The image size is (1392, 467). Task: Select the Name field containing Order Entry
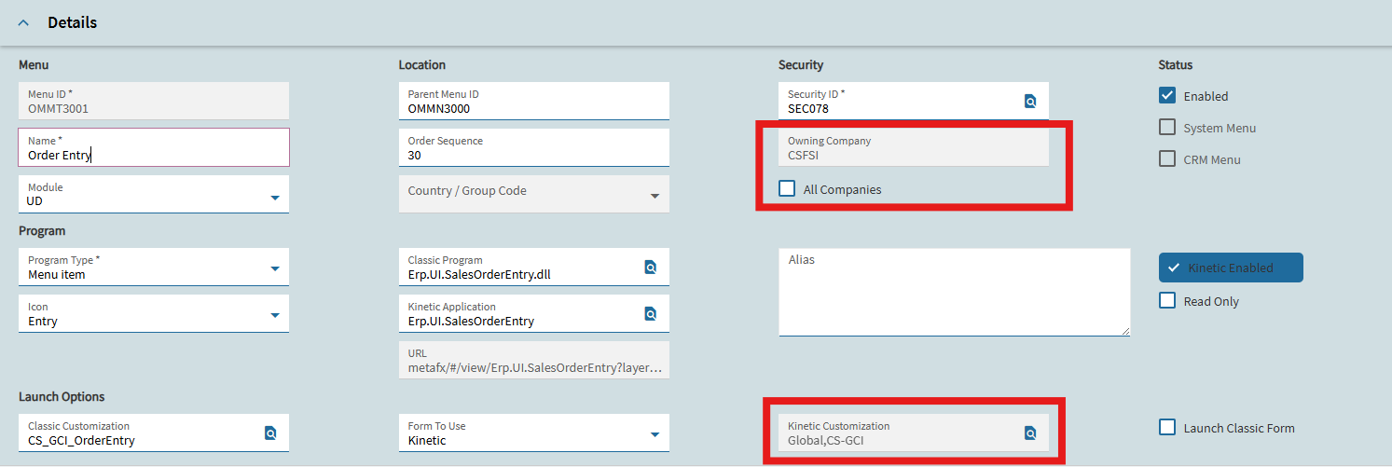pyautogui.click(x=154, y=147)
